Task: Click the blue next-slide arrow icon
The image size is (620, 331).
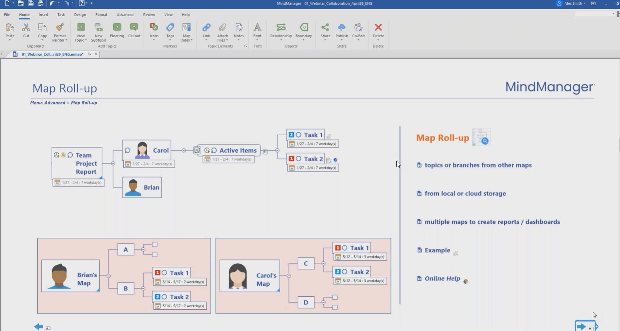Action: point(581,327)
